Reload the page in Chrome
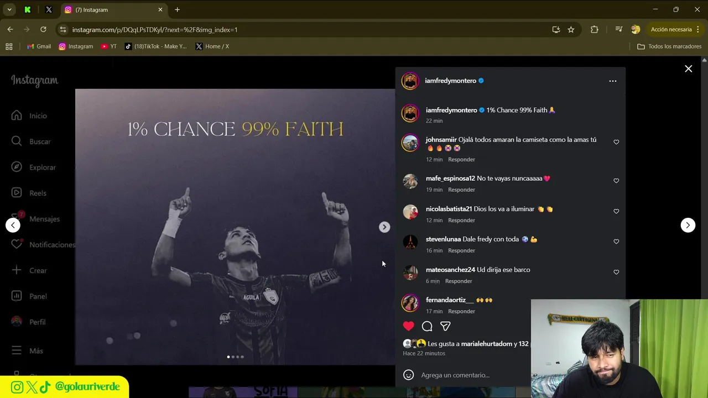 43,29
